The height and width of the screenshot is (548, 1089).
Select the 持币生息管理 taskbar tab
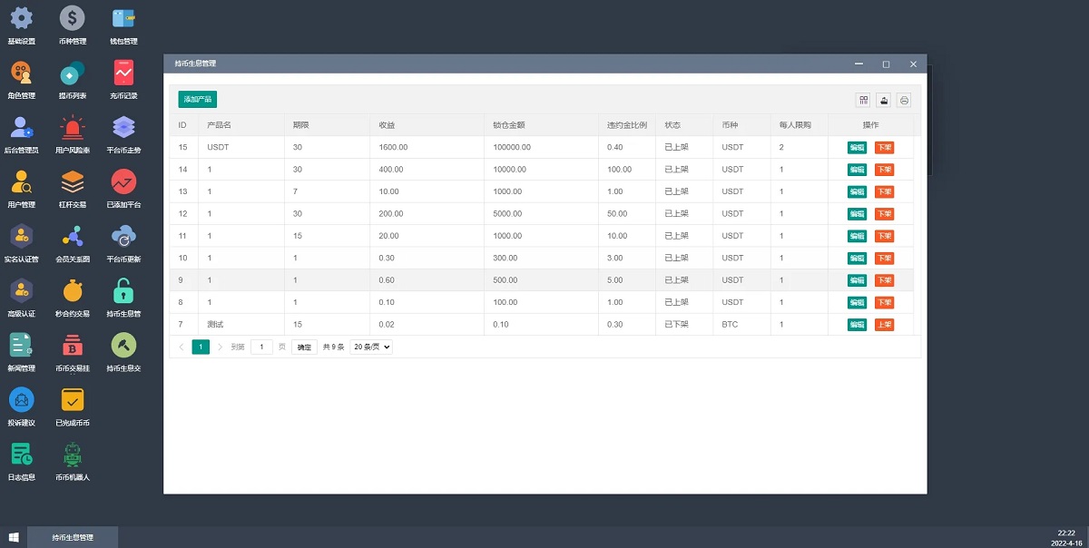click(73, 537)
